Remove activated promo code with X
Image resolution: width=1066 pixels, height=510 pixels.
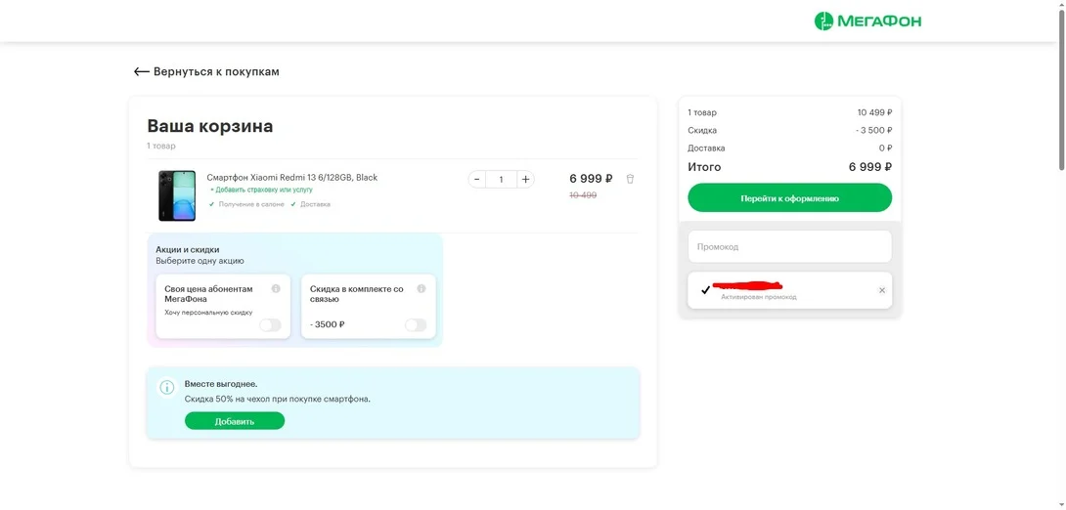[x=882, y=290]
